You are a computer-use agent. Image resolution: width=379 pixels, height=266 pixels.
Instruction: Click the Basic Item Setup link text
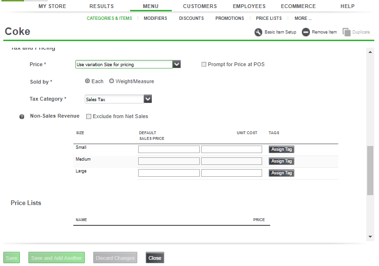pyautogui.click(x=280, y=32)
